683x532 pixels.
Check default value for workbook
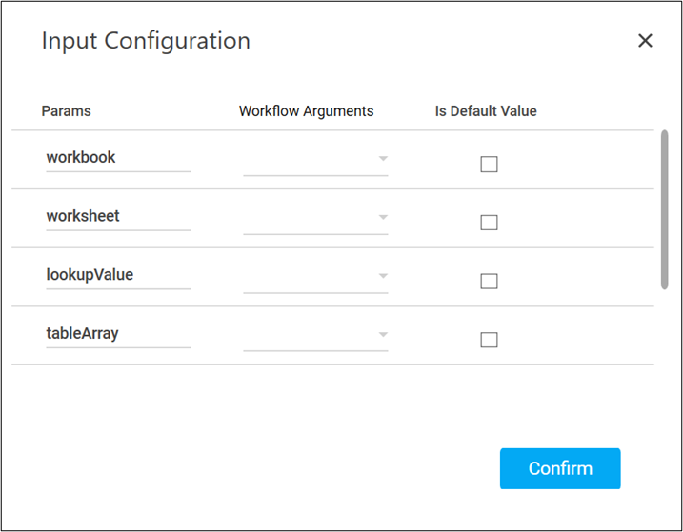(489, 165)
